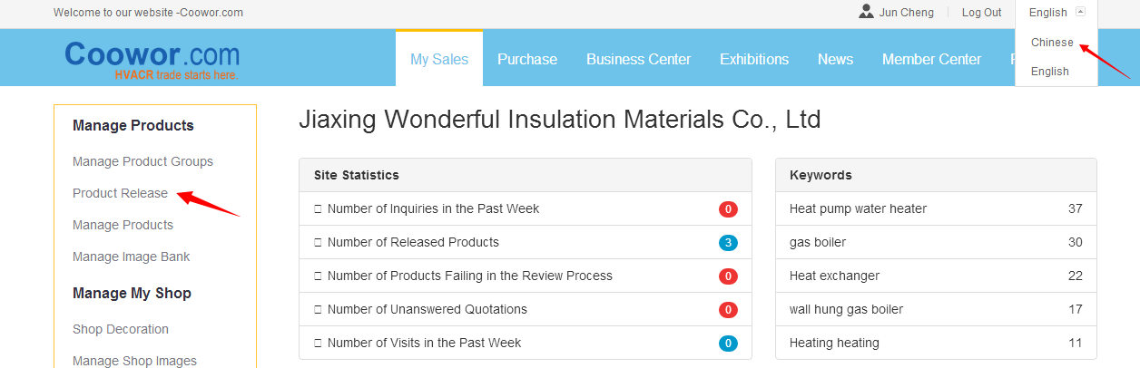Collapse the English language dropdown arrow
Image resolution: width=1140 pixels, height=368 pixels.
click(1080, 12)
